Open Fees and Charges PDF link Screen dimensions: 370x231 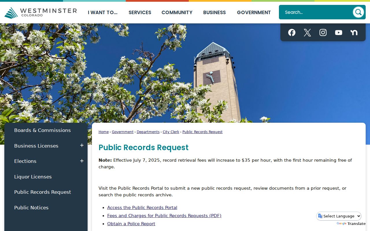coord(164,216)
